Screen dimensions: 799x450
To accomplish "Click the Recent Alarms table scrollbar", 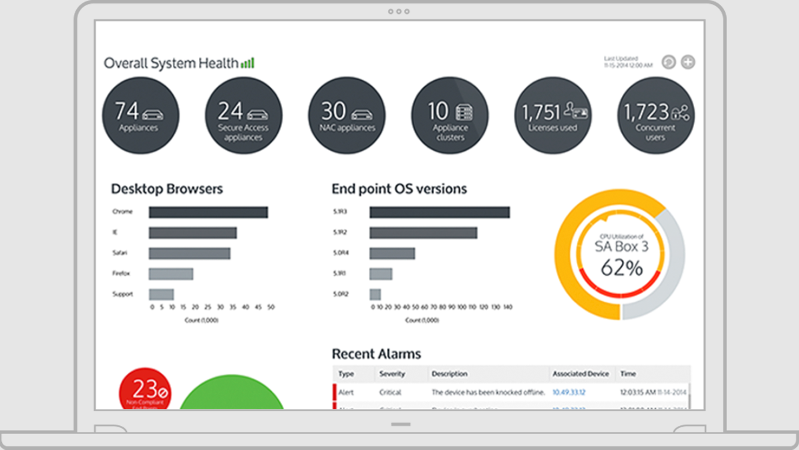I will click(x=689, y=396).
